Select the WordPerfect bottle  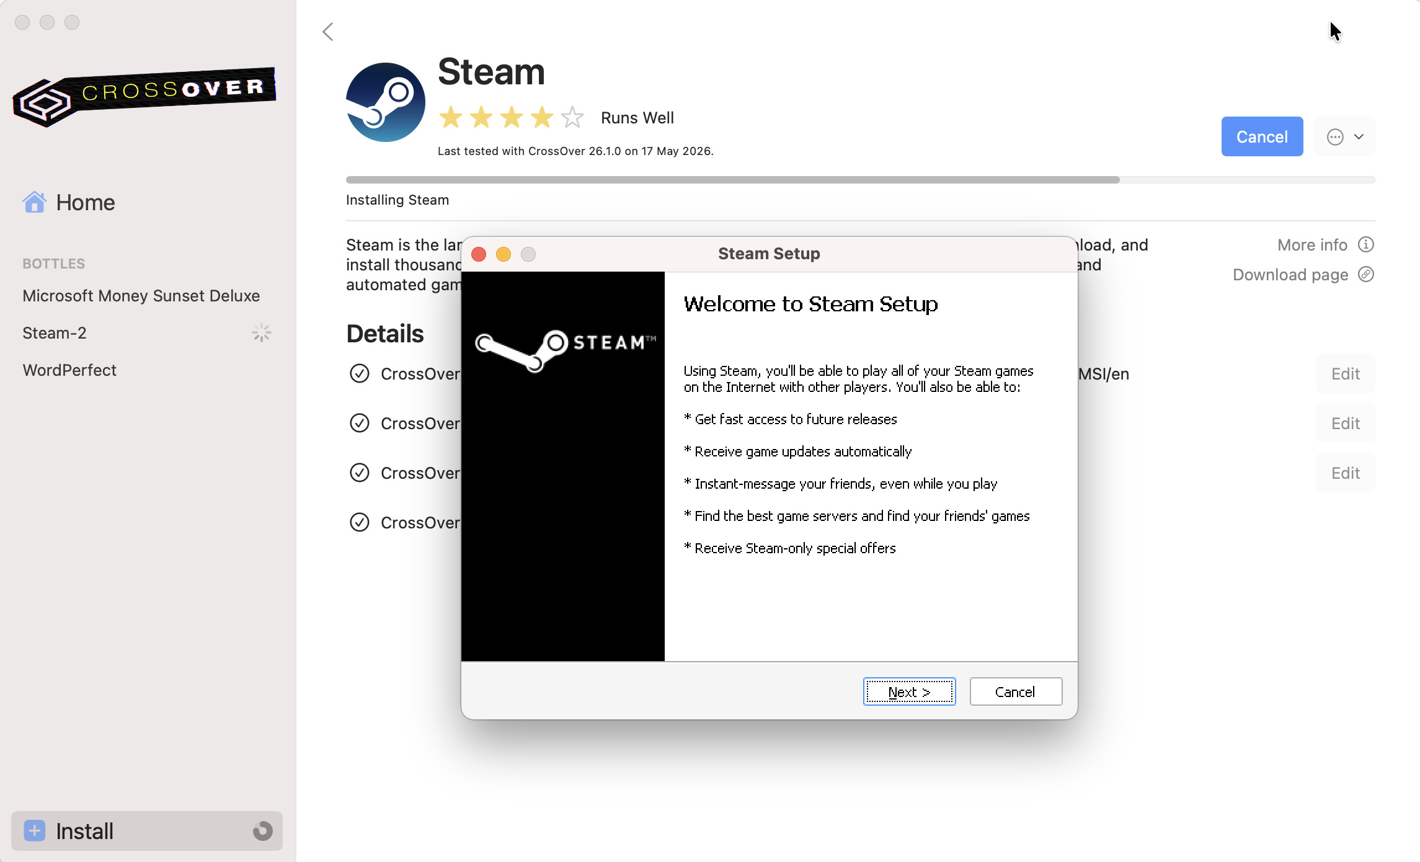coord(69,370)
